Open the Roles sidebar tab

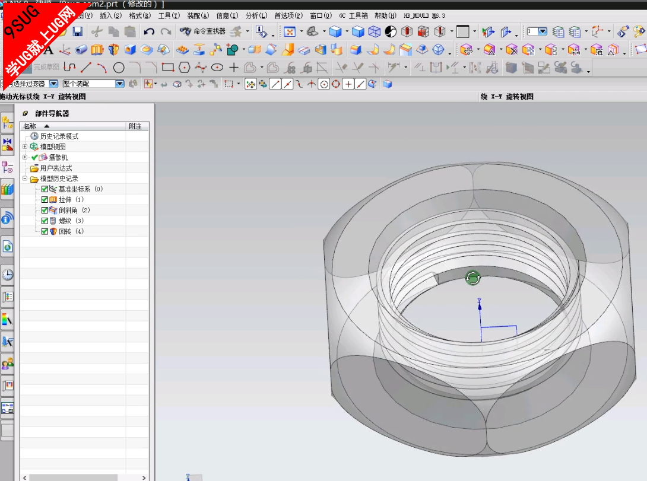pos(8,363)
